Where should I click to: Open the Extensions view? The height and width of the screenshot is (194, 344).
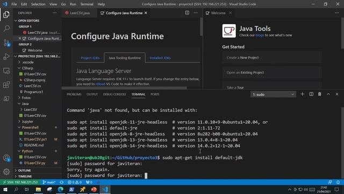[x=6, y=85]
